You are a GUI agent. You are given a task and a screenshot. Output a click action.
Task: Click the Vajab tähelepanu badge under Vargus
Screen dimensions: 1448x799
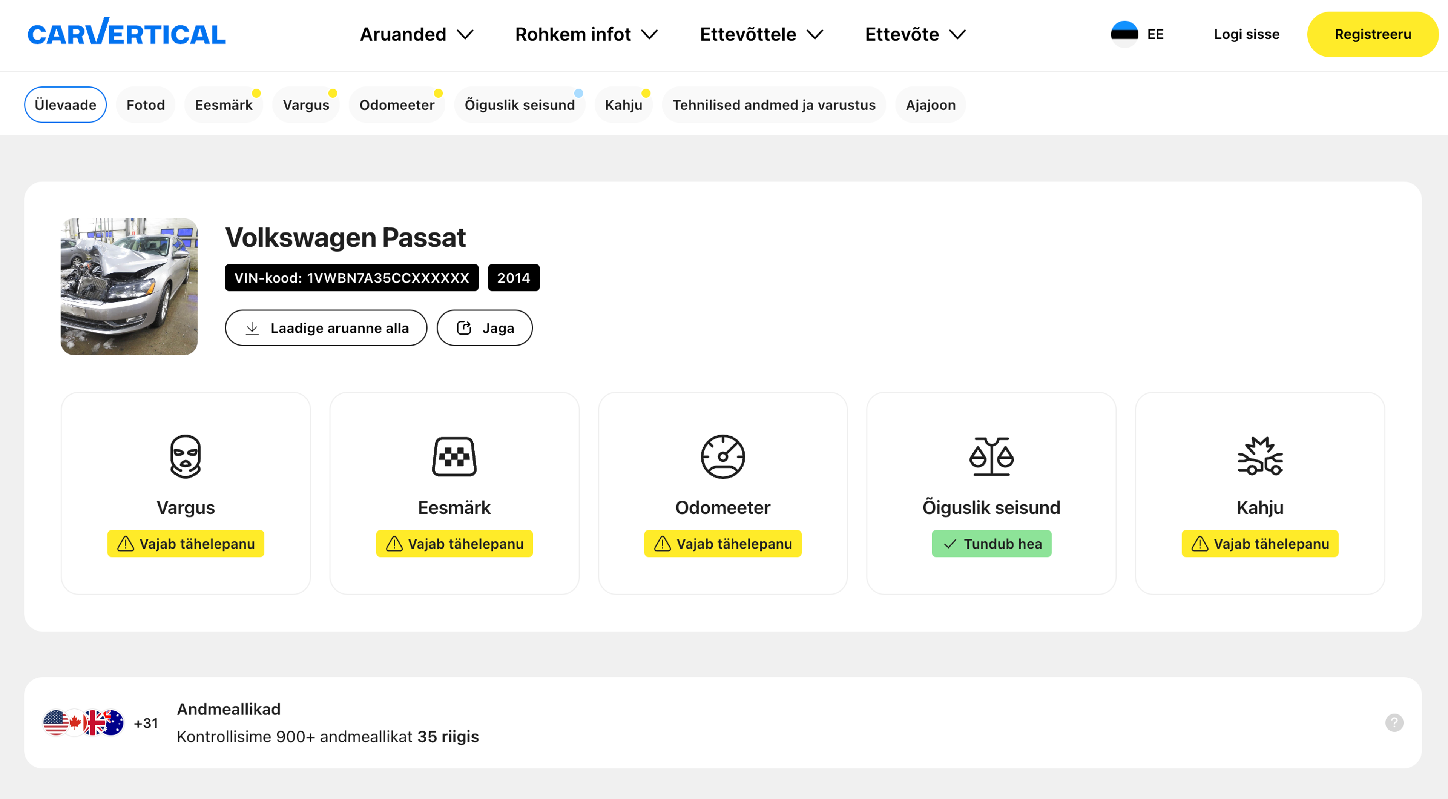pyautogui.click(x=186, y=544)
